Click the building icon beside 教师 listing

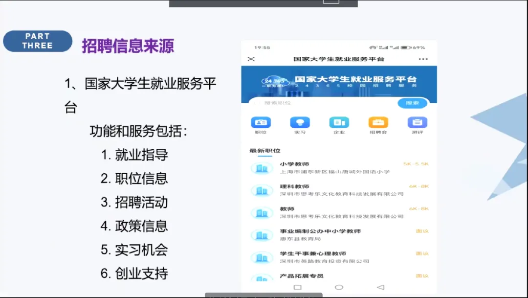point(262,213)
